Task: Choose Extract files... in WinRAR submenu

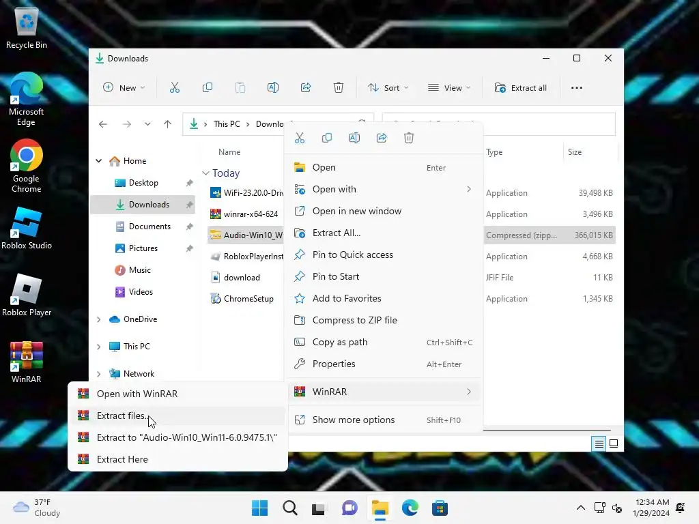Action: click(177, 416)
